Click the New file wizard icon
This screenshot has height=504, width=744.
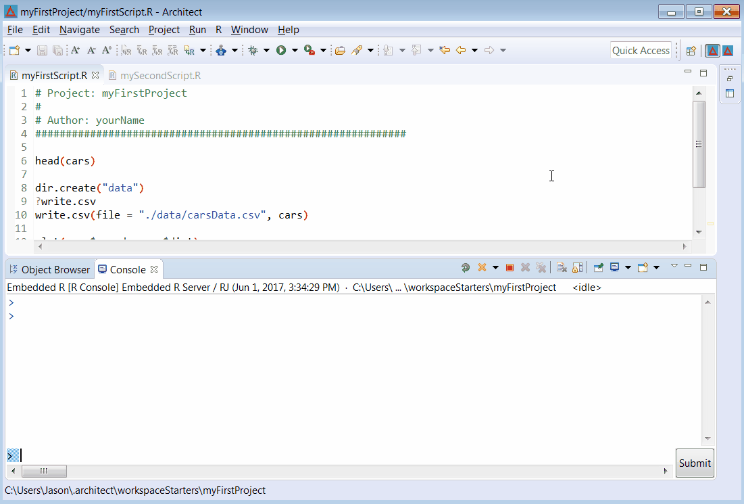[14, 50]
